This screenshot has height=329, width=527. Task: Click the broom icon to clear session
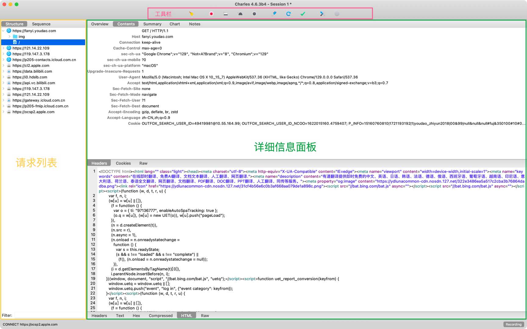191,14
